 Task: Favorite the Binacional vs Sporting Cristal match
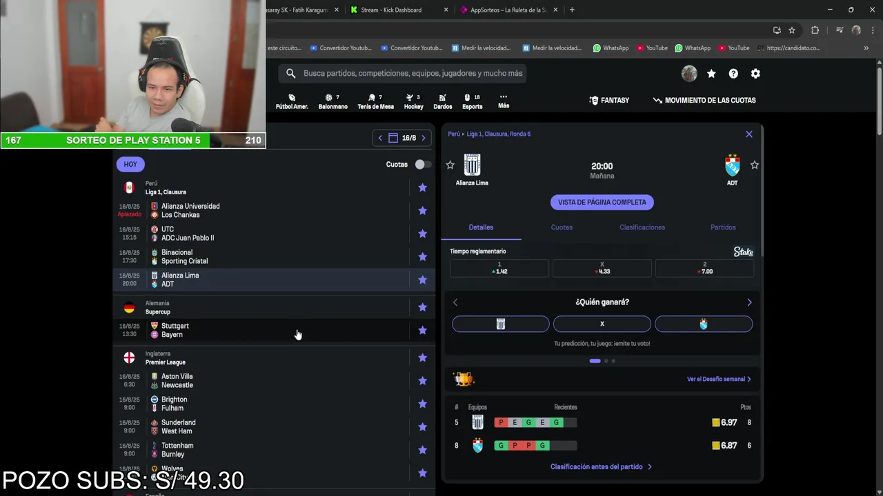[x=422, y=257]
